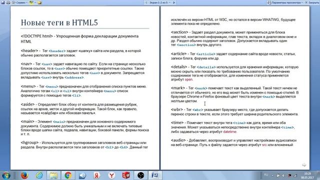Launch Firefox from the taskbar

(24, 175)
